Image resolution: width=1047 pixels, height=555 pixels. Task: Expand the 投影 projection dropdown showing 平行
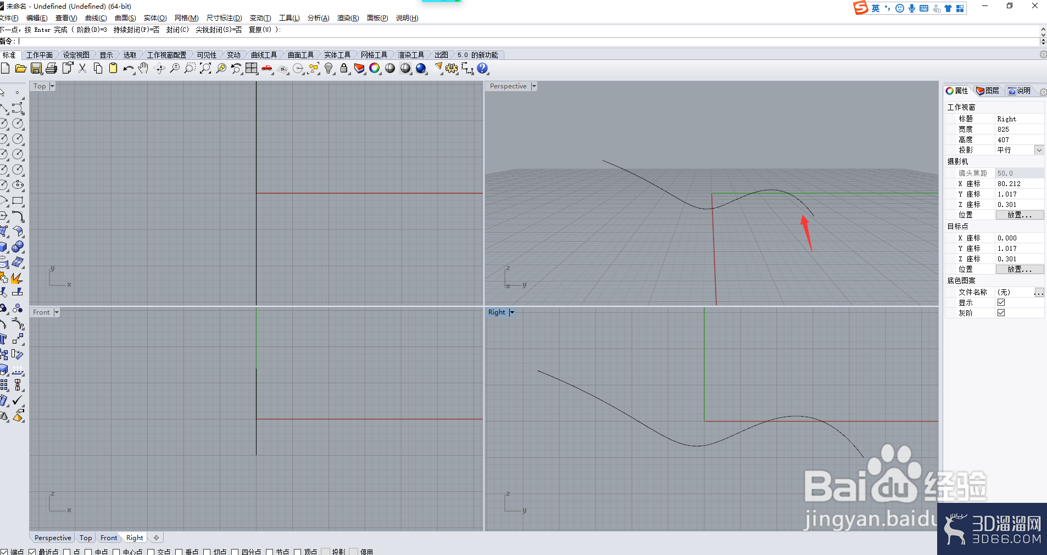[x=1039, y=150]
